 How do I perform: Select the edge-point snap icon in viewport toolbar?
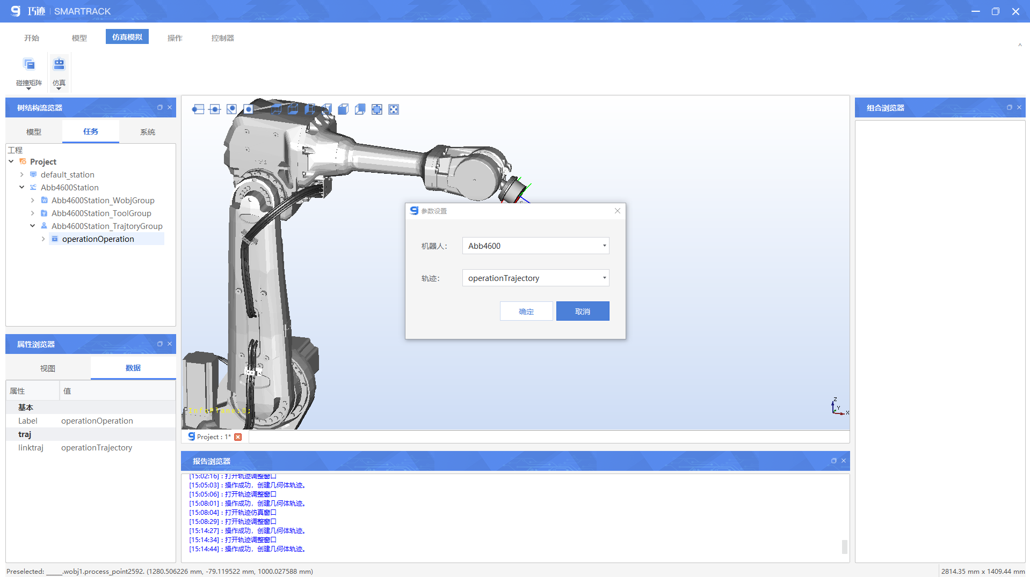pos(198,109)
